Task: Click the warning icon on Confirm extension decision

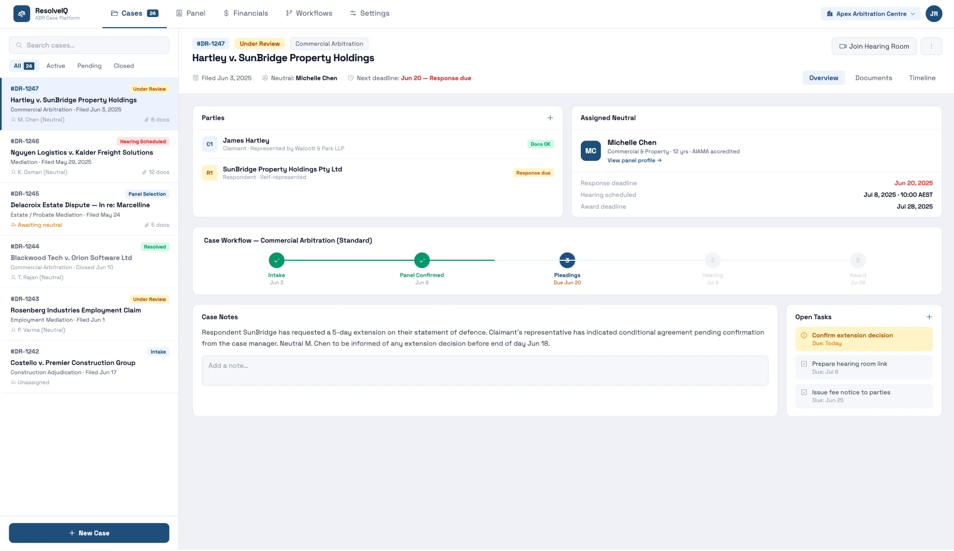Action: (804, 335)
